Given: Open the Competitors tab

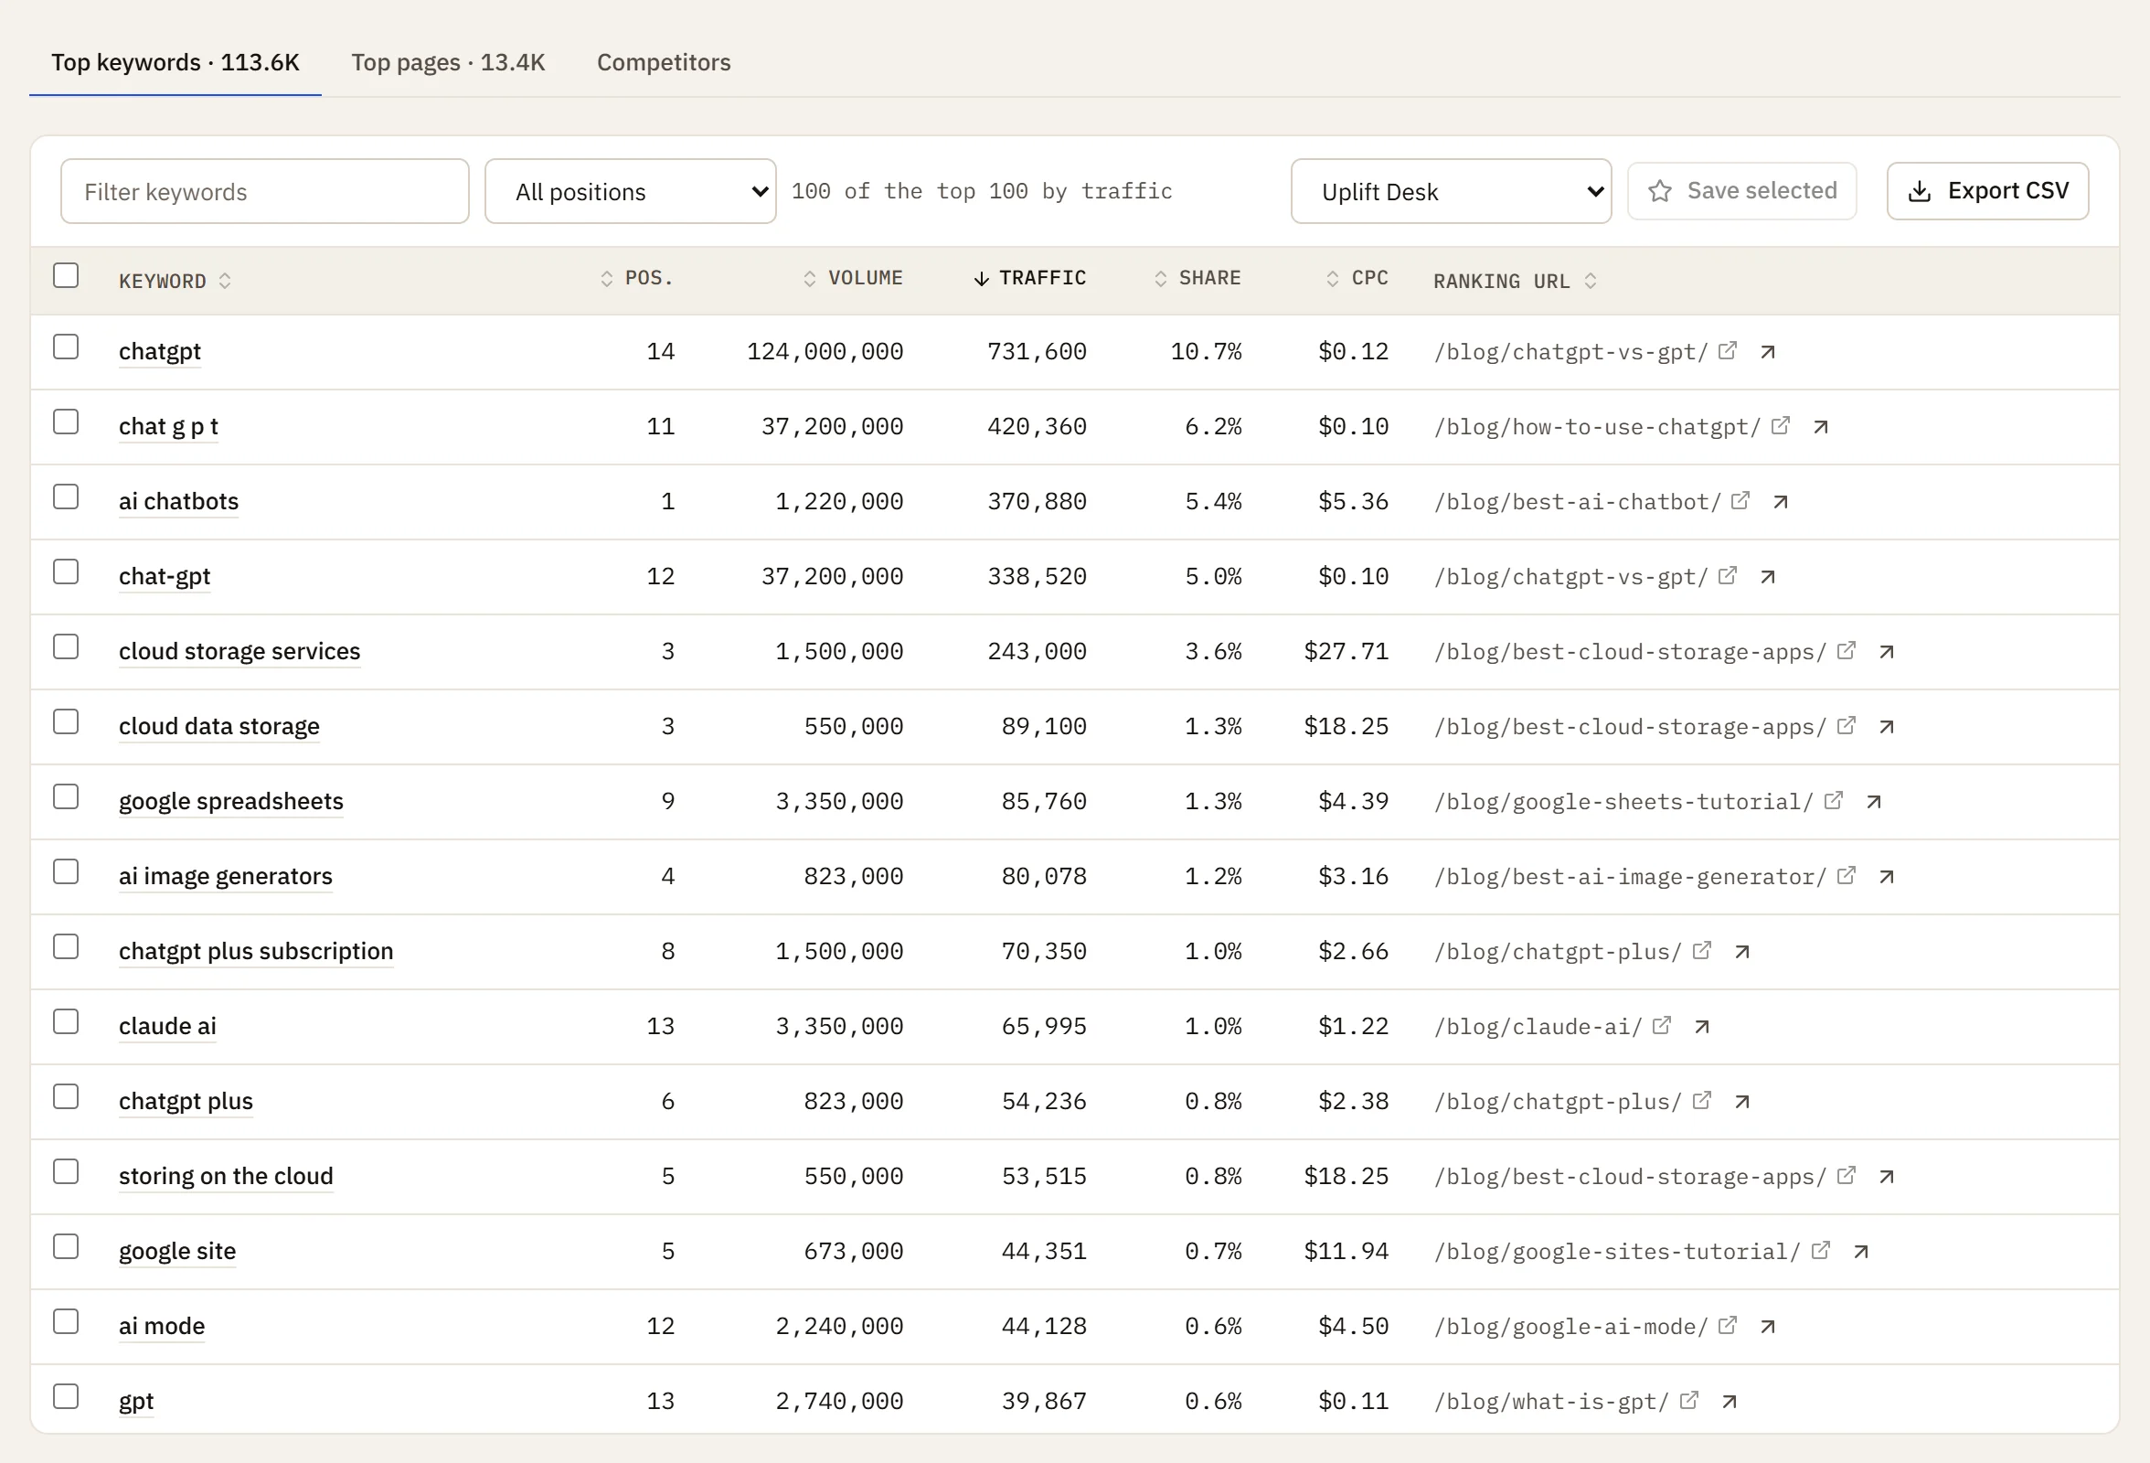Looking at the screenshot, I should pyautogui.click(x=664, y=62).
